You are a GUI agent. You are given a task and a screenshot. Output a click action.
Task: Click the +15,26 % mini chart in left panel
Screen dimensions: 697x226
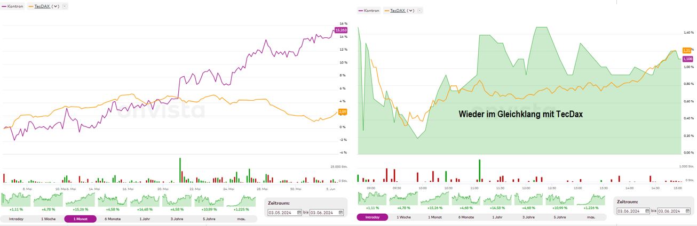pos(80,200)
